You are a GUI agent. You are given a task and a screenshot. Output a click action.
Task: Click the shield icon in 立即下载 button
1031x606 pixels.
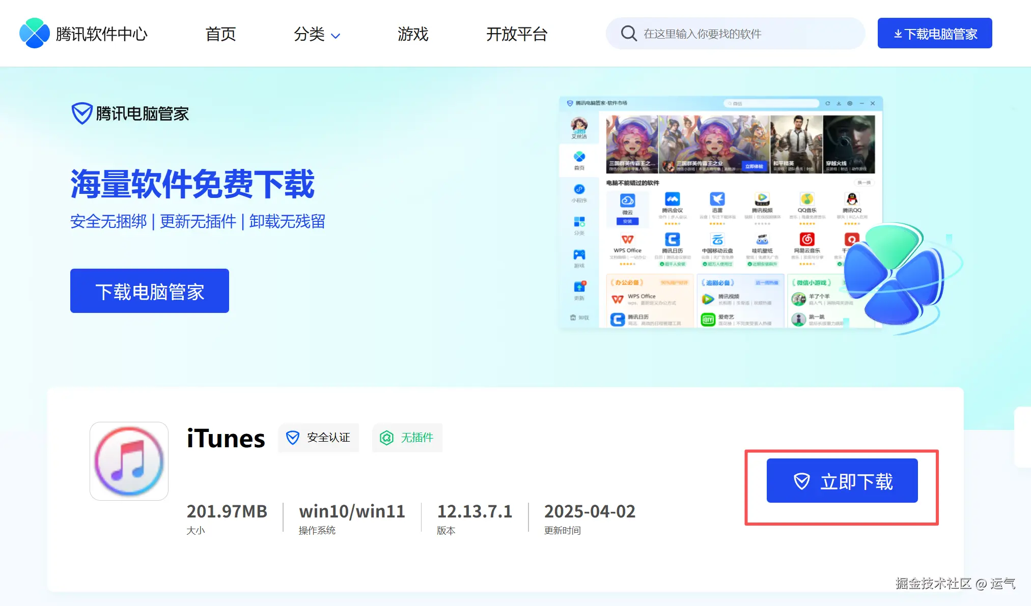802,481
